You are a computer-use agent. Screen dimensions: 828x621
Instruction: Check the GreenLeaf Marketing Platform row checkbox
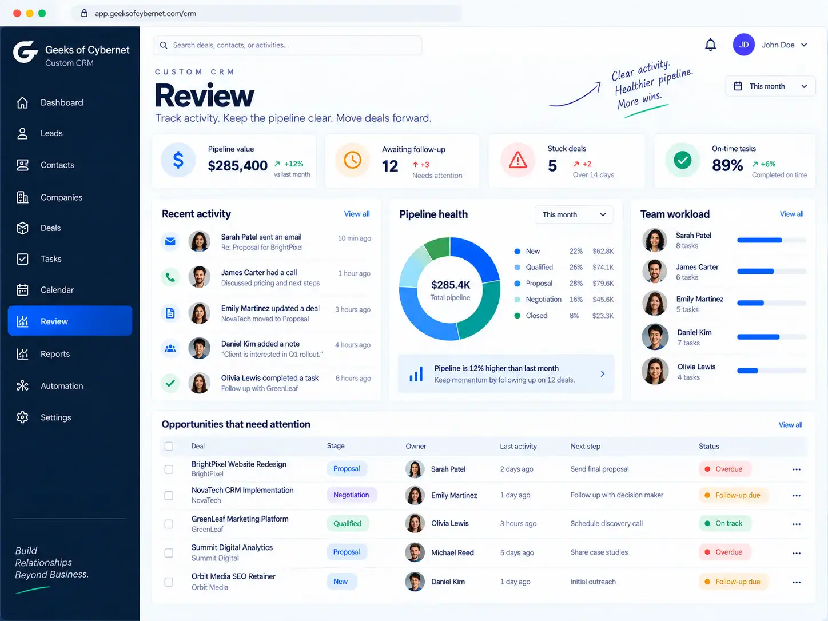click(169, 524)
